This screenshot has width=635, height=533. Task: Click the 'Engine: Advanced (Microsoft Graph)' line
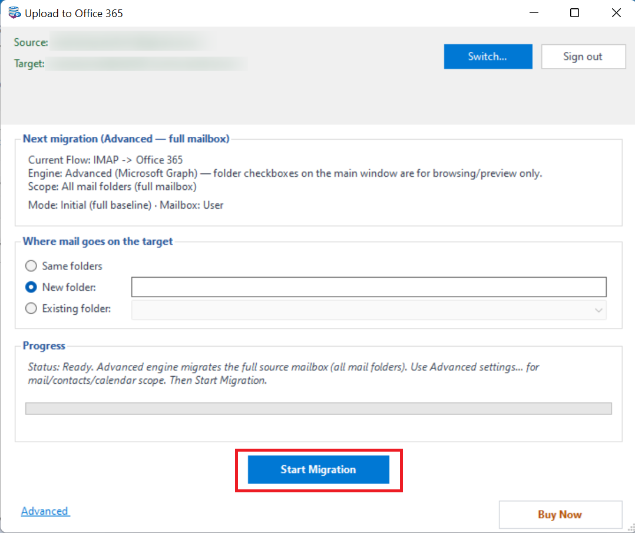click(x=285, y=173)
